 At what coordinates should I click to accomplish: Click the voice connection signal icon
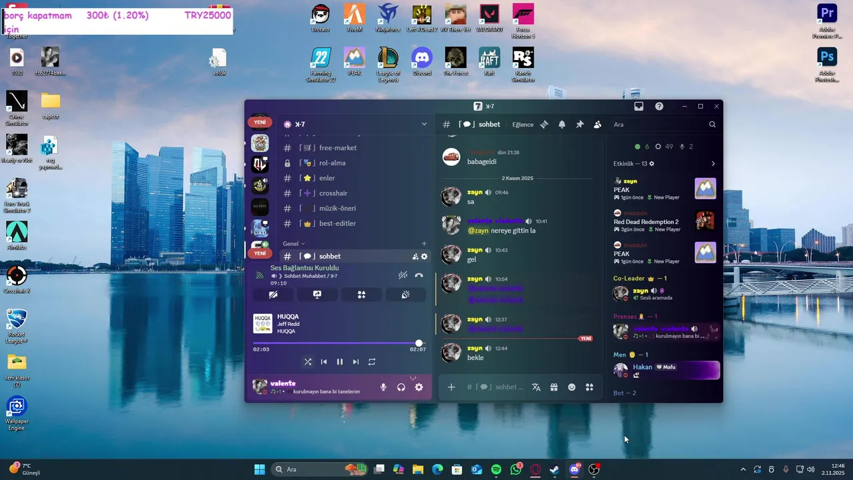260,275
